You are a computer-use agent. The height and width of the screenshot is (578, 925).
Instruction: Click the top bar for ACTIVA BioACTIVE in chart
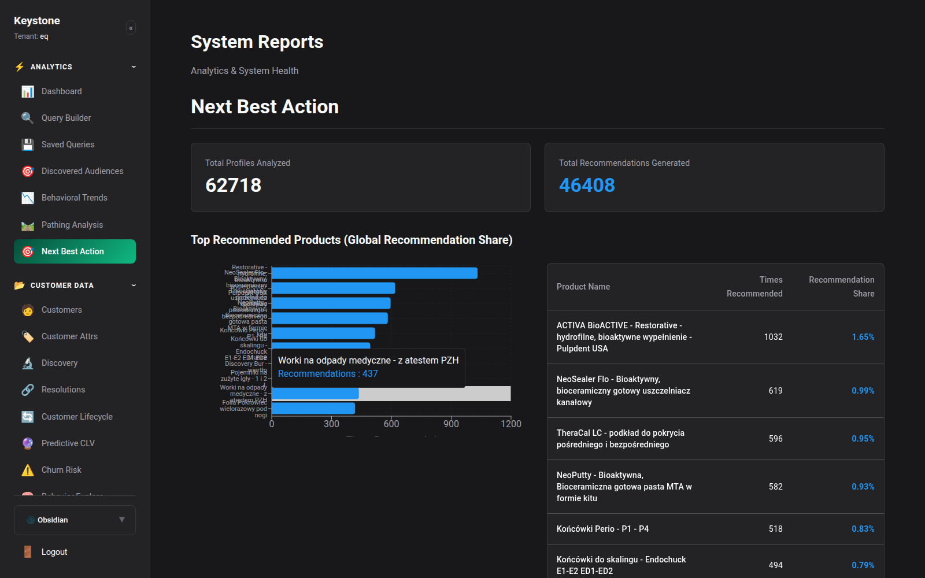(375, 273)
